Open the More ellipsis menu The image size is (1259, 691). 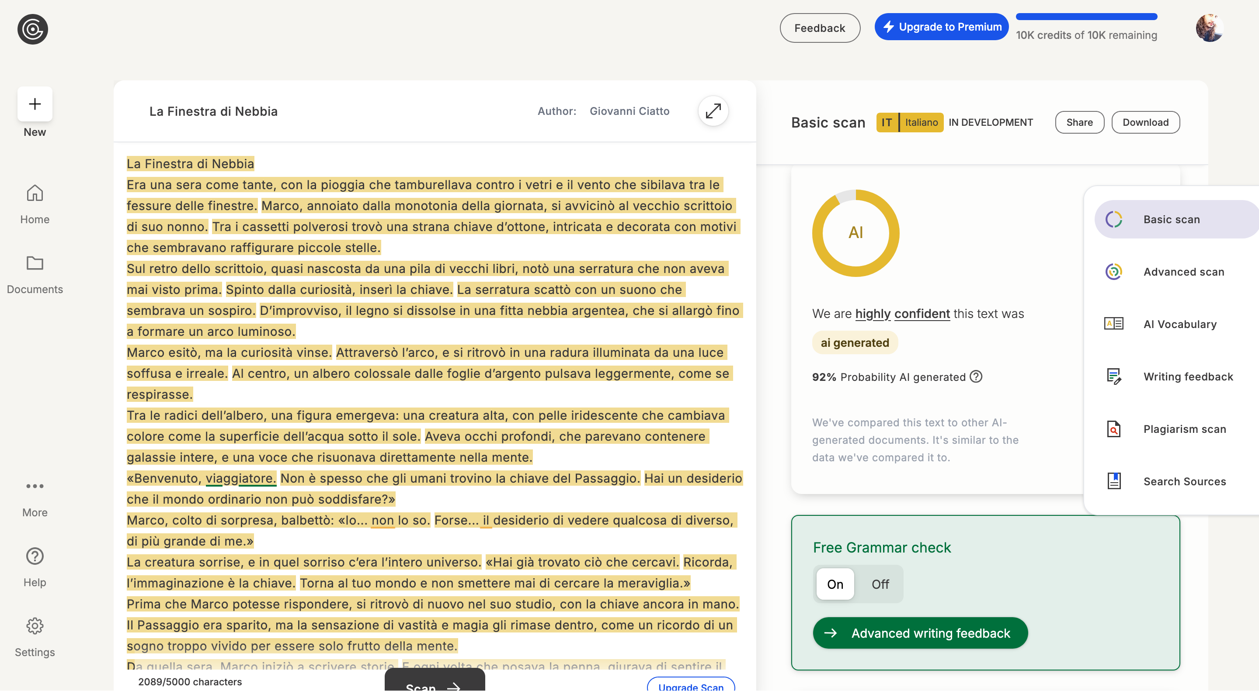coord(35,486)
